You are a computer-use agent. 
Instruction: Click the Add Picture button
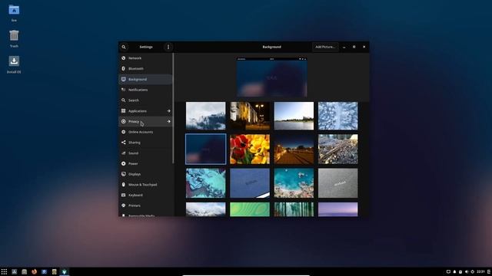point(325,47)
